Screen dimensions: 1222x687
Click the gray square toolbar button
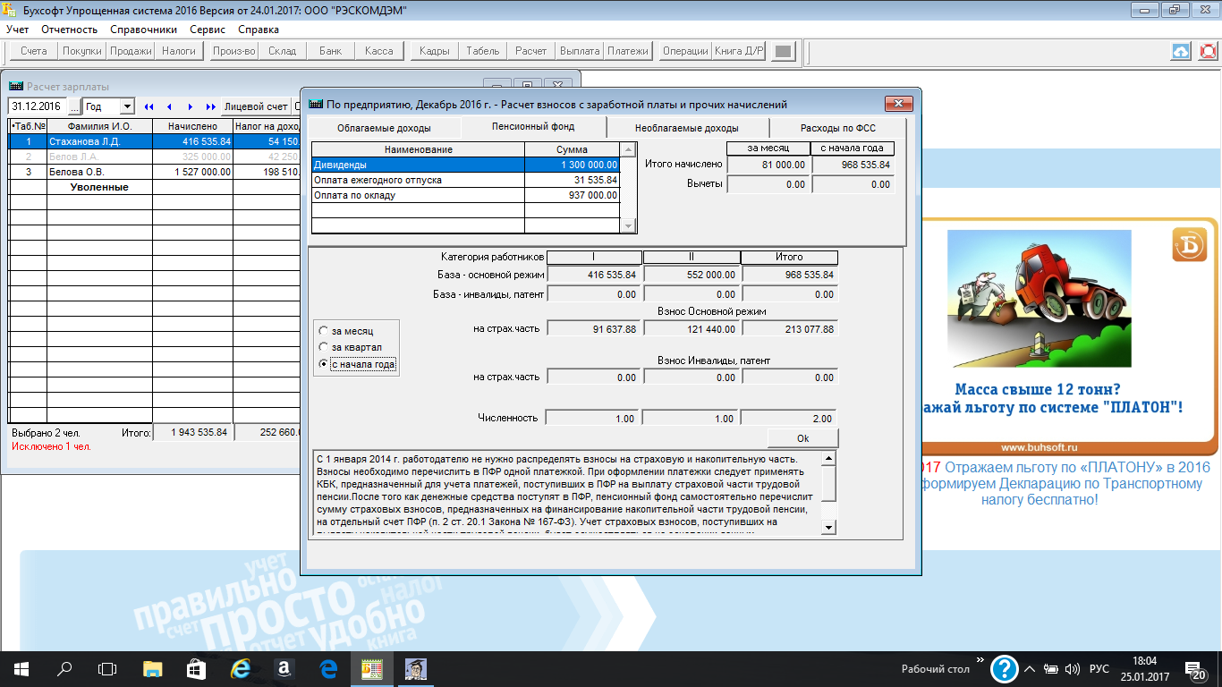coord(783,51)
